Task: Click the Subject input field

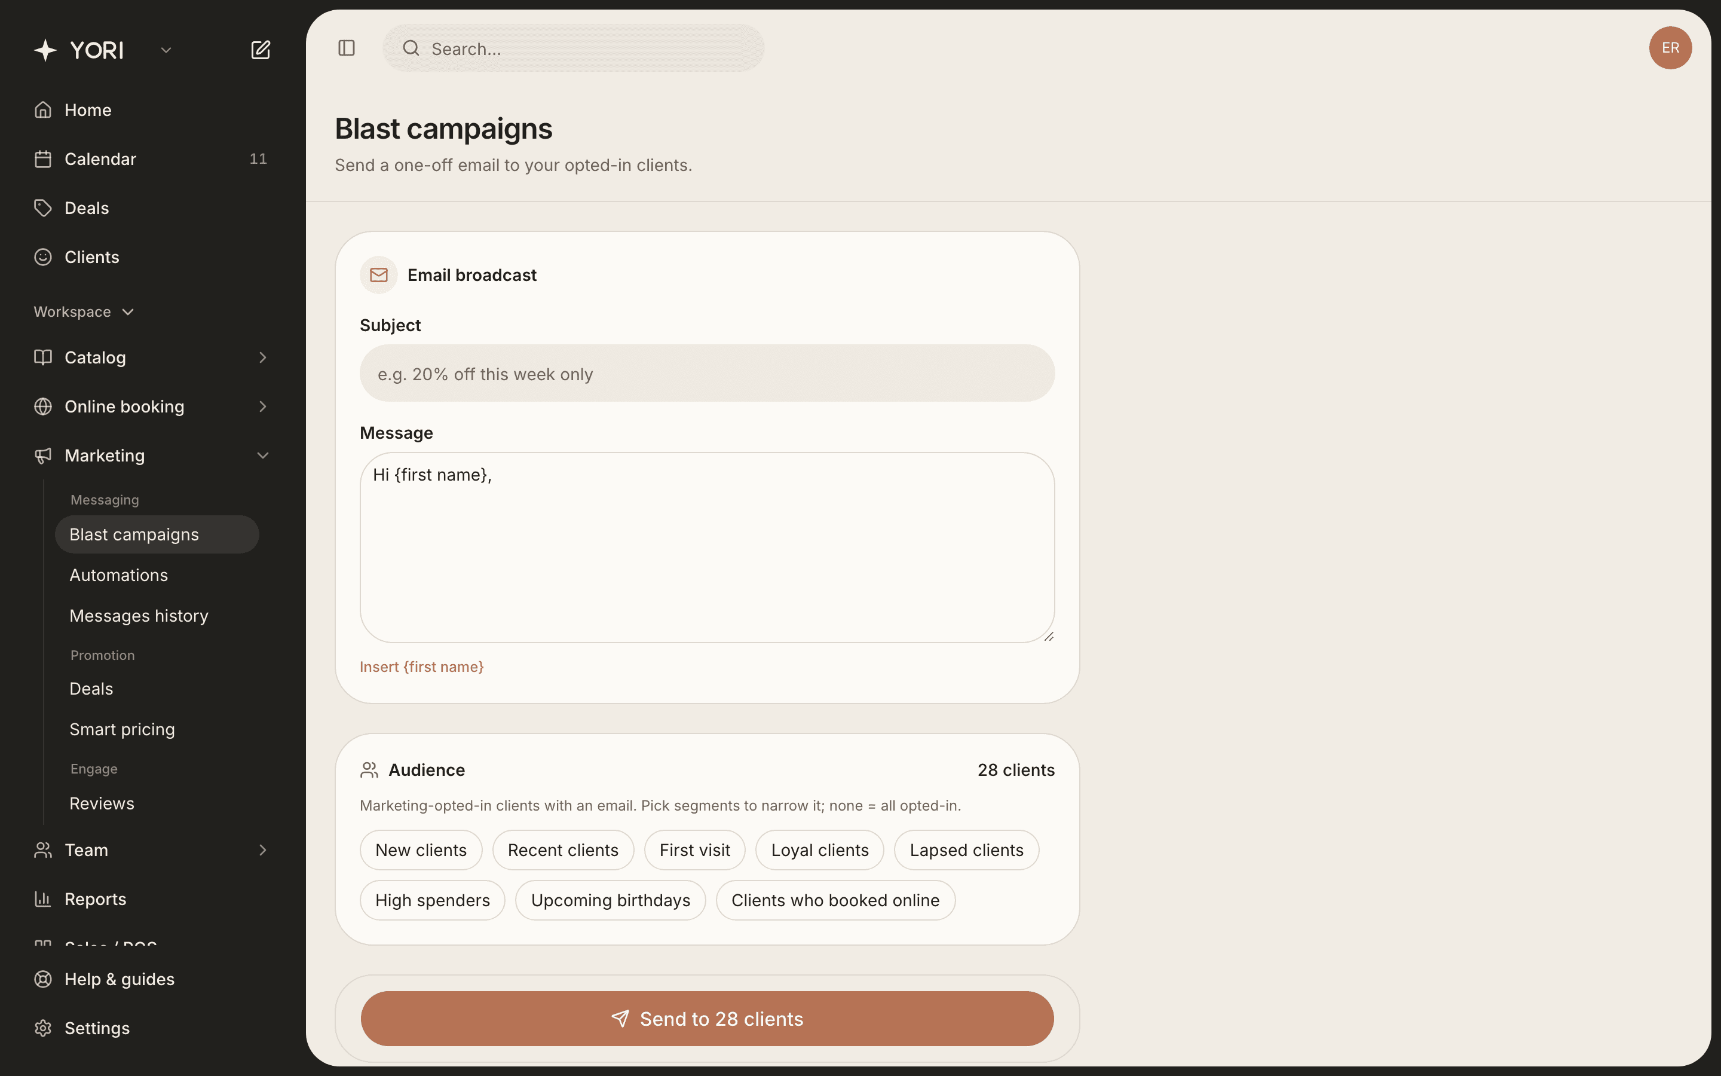Action: 707,373
